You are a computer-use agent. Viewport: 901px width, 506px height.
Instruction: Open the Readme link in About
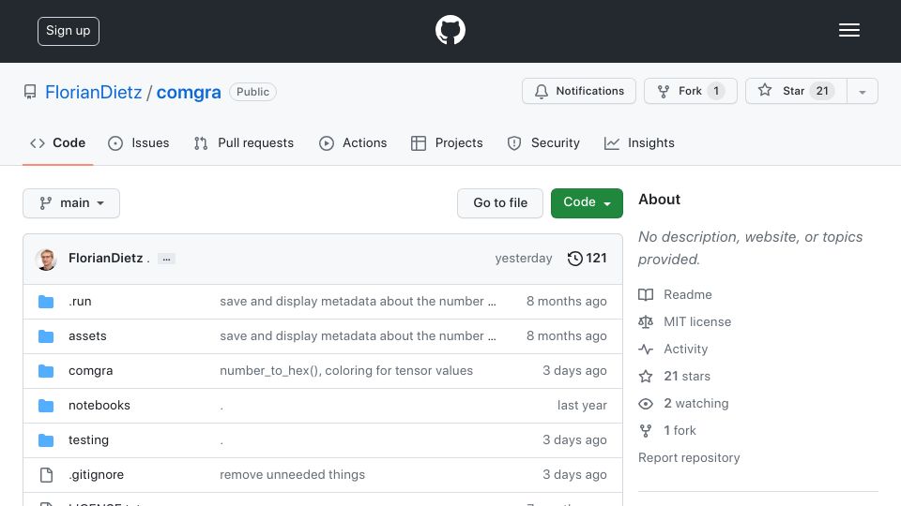(x=687, y=295)
